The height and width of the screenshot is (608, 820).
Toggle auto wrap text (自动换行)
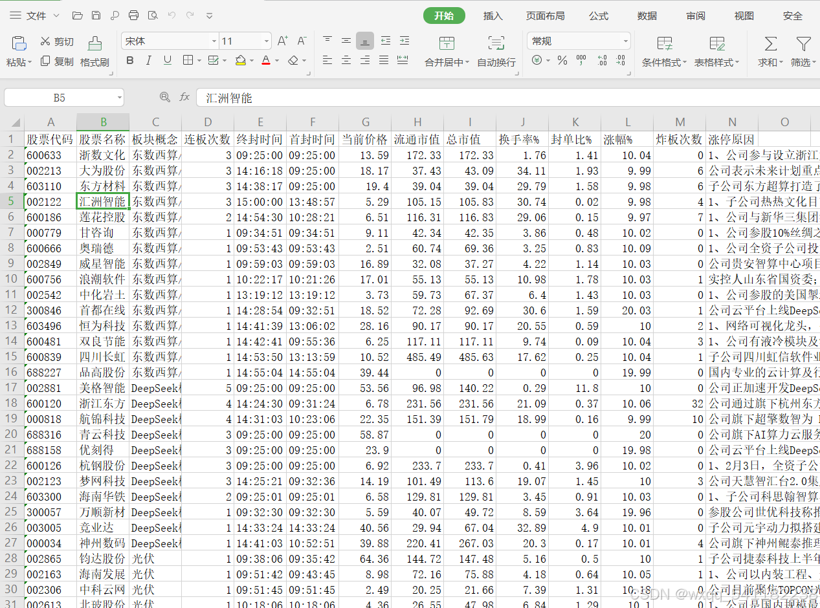(x=496, y=52)
